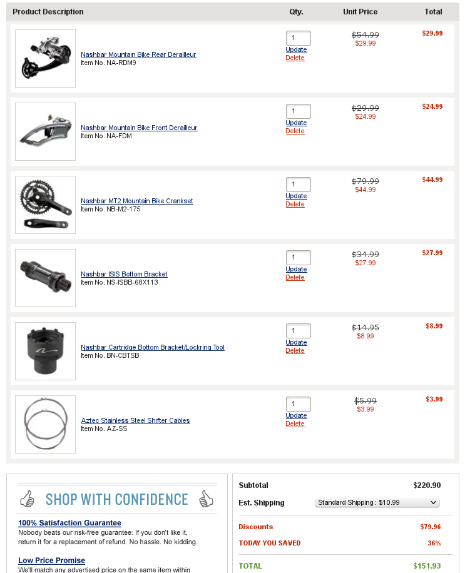Expand the Standard Shipping dropdown

377,502
